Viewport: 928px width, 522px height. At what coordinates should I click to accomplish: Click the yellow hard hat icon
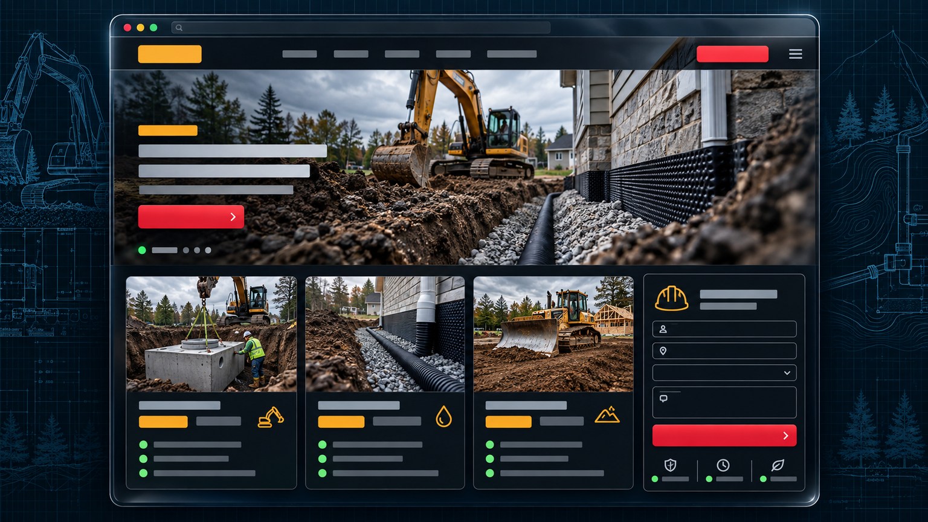(x=671, y=298)
